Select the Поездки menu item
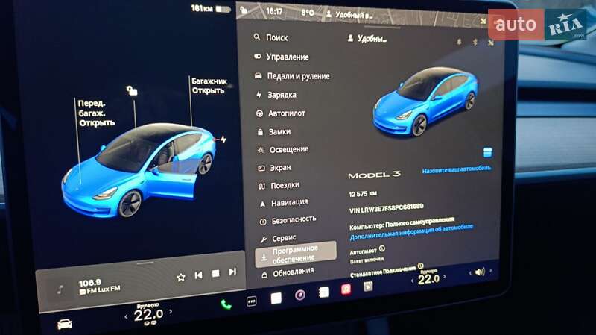This screenshot has width=596, height=335. point(279,185)
